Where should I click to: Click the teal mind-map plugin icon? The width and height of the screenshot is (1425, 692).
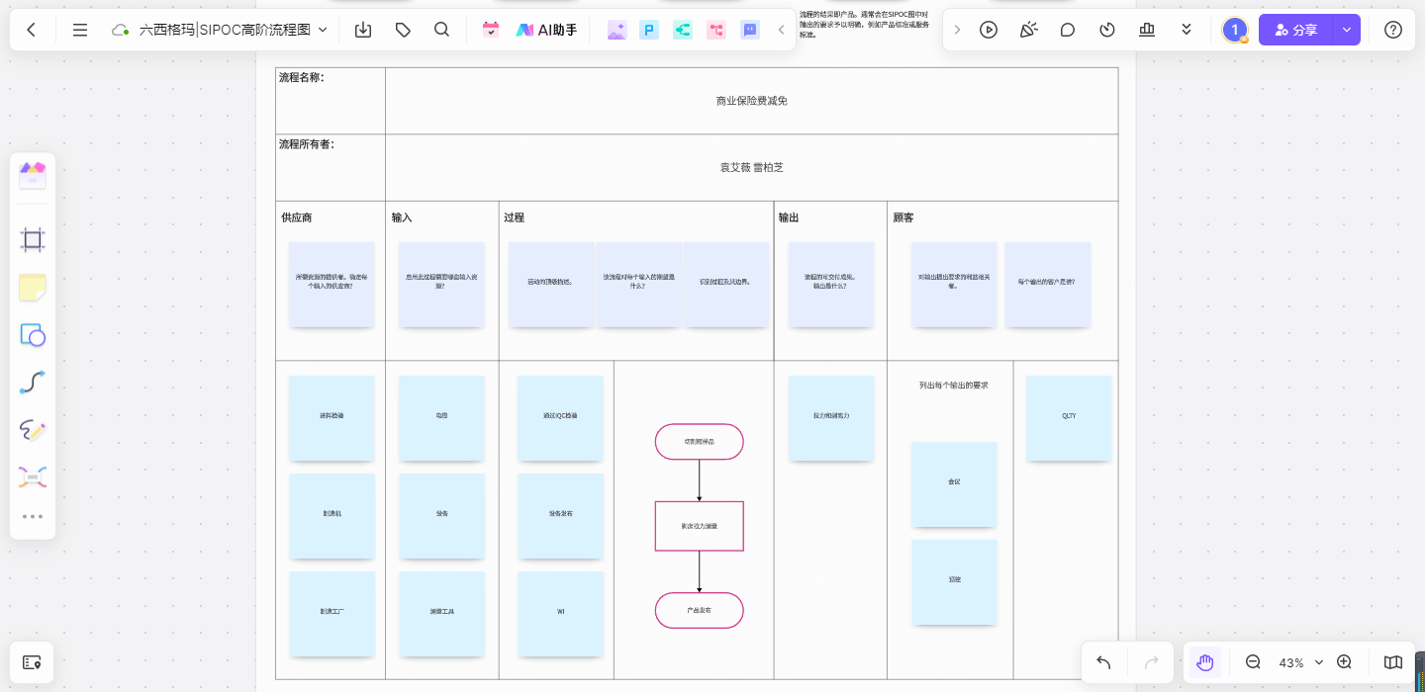pyautogui.click(x=683, y=30)
